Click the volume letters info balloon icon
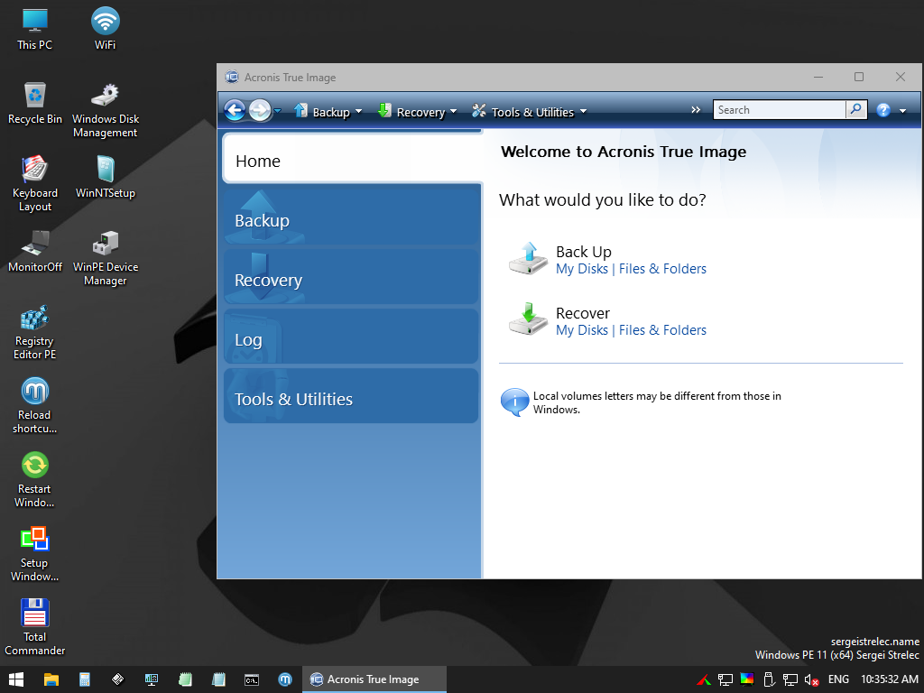The height and width of the screenshot is (693, 924). pos(513,401)
